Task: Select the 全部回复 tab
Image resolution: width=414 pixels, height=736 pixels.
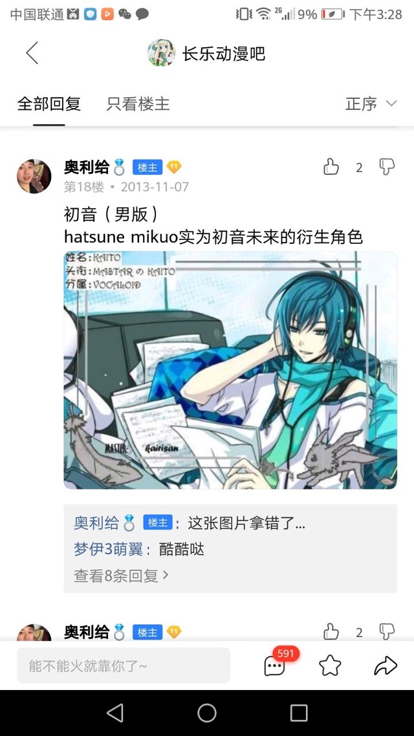Action: click(49, 103)
